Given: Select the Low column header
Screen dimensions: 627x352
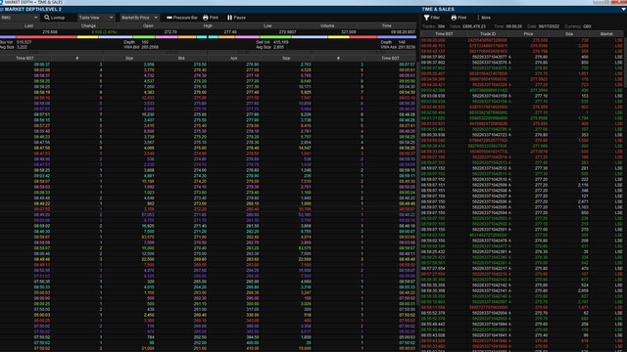Looking at the screenshot, I should pos(267,26).
